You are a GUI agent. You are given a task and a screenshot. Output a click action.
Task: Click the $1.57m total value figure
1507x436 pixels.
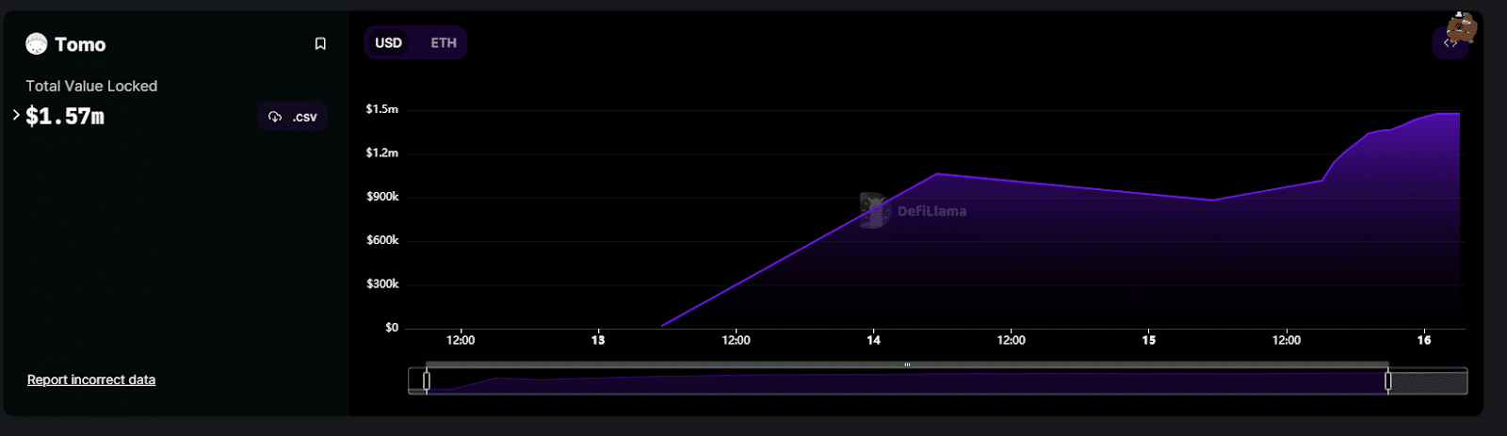[65, 116]
